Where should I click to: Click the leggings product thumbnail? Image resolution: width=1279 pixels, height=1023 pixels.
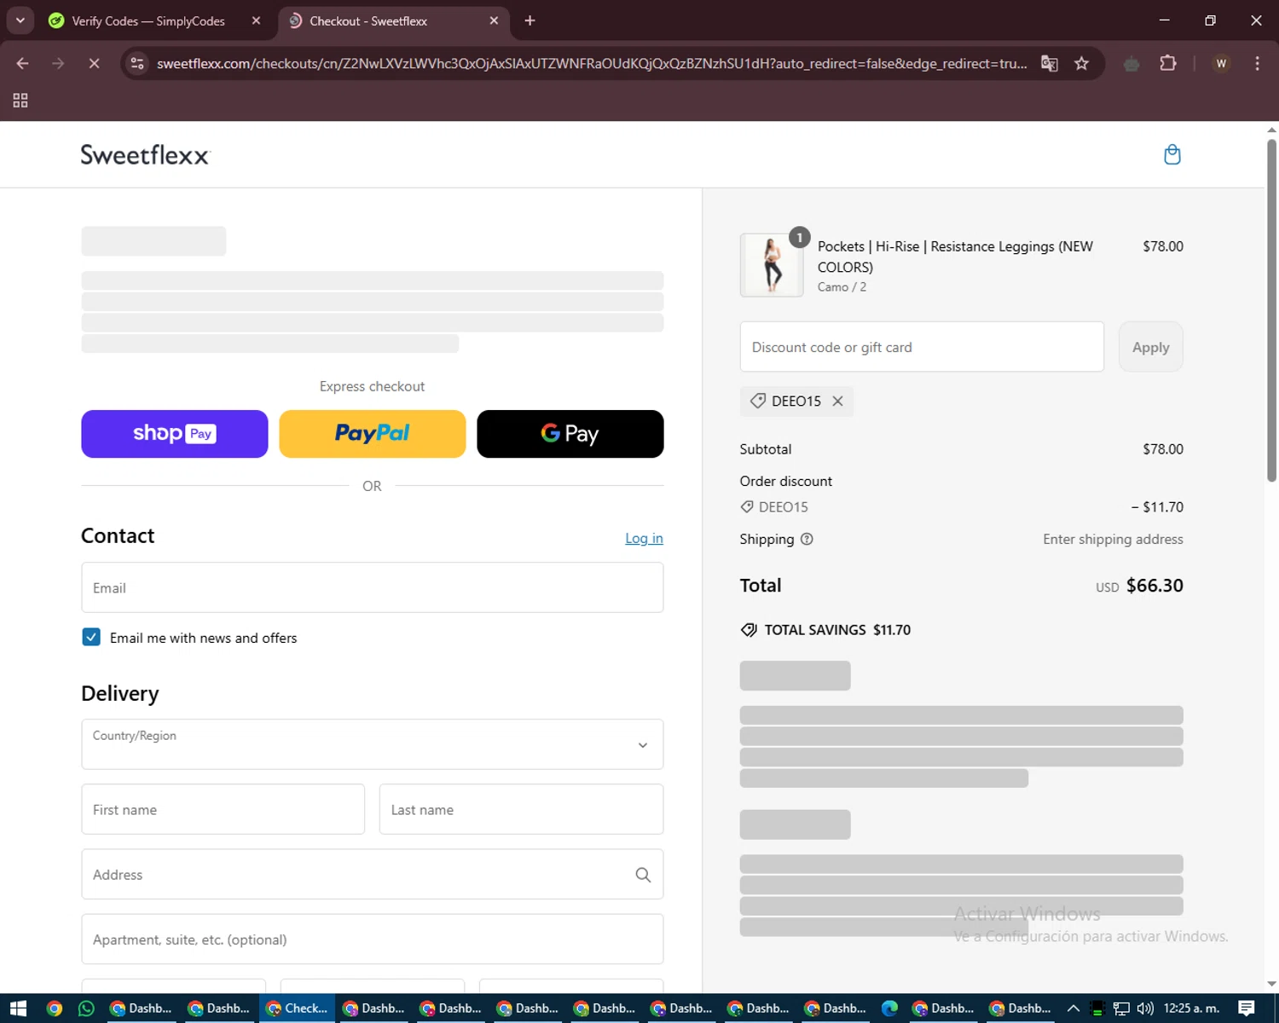coord(772,265)
